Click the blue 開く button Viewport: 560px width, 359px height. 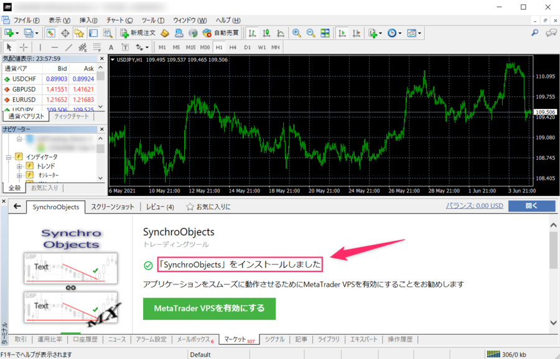[532, 206]
